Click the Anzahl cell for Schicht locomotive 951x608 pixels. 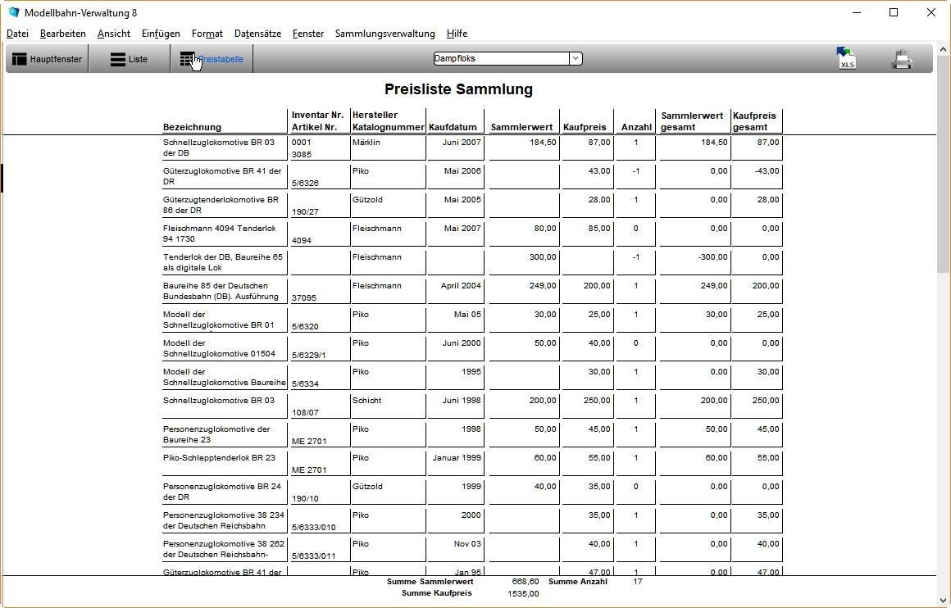tap(635, 401)
